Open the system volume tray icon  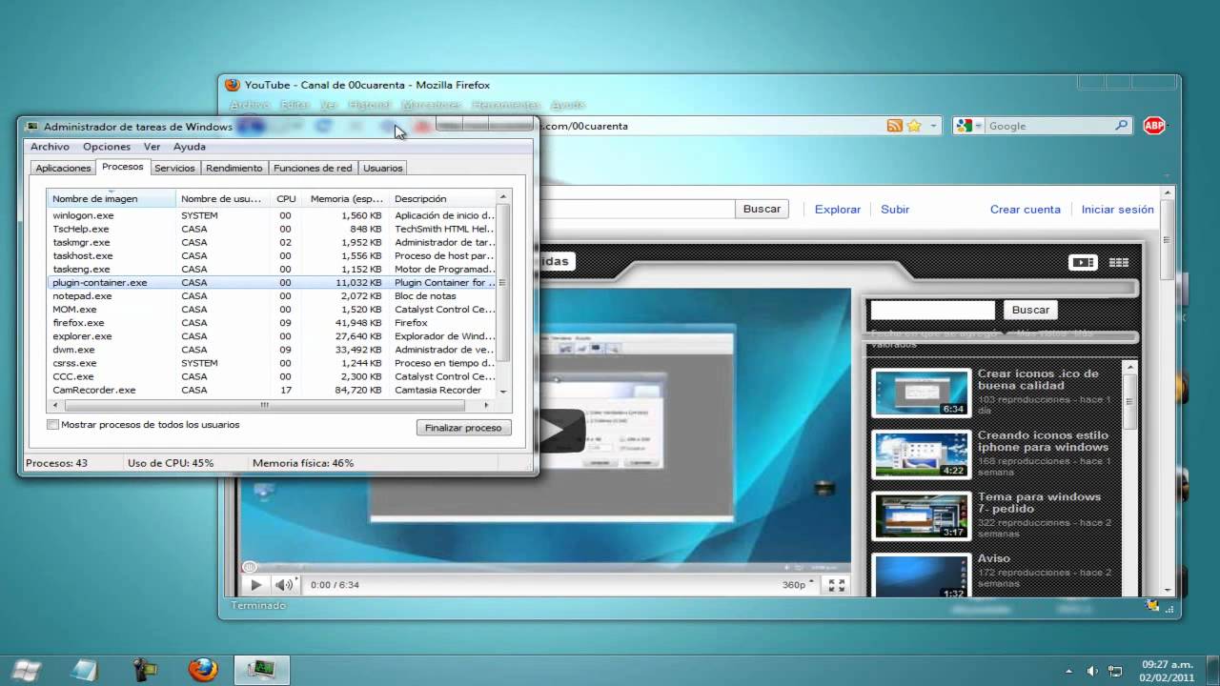click(x=1092, y=671)
